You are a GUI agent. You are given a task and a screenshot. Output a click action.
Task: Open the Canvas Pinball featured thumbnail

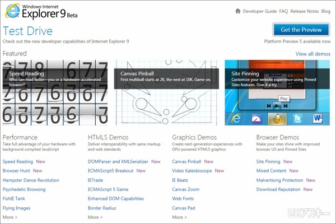point(166,92)
